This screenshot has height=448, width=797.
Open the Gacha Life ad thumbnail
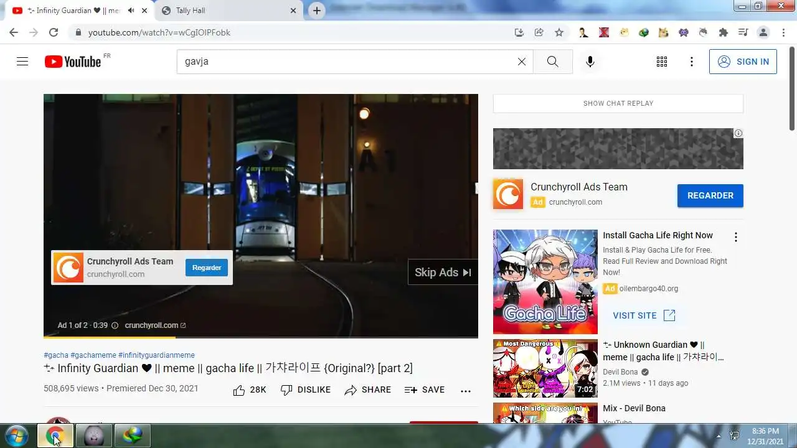point(545,282)
